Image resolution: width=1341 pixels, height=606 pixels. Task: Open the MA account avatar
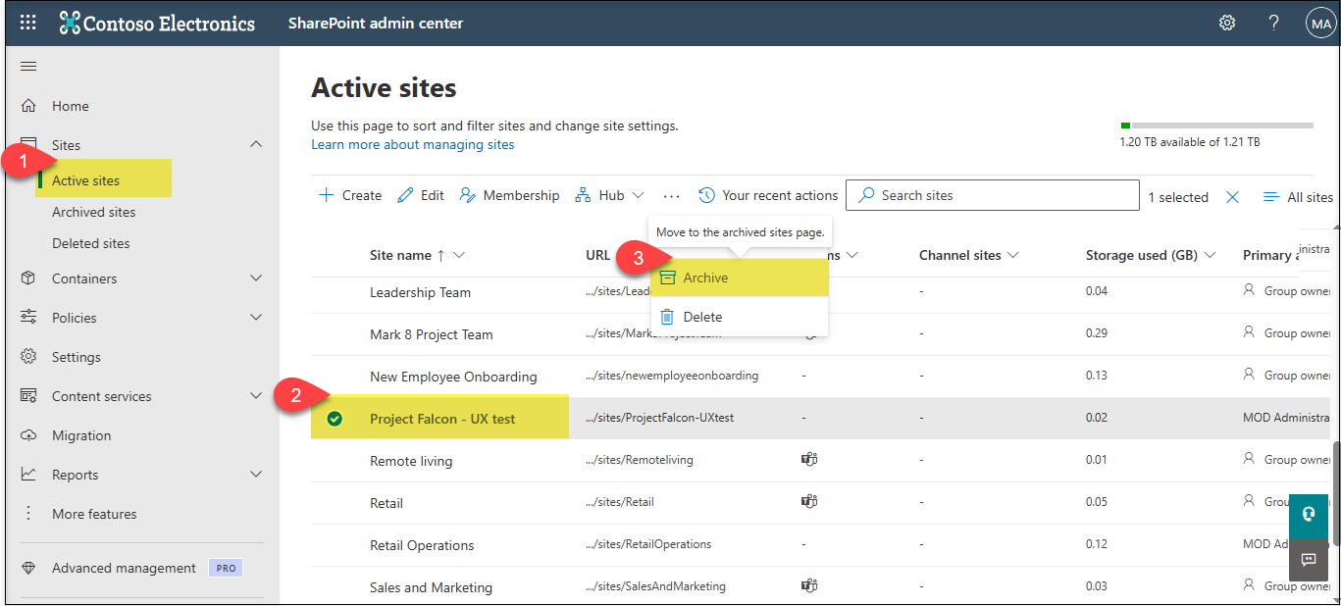(1320, 23)
